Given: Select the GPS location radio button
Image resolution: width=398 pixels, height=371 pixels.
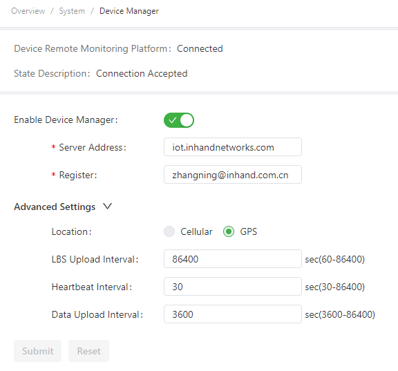Looking at the screenshot, I should 229,231.
